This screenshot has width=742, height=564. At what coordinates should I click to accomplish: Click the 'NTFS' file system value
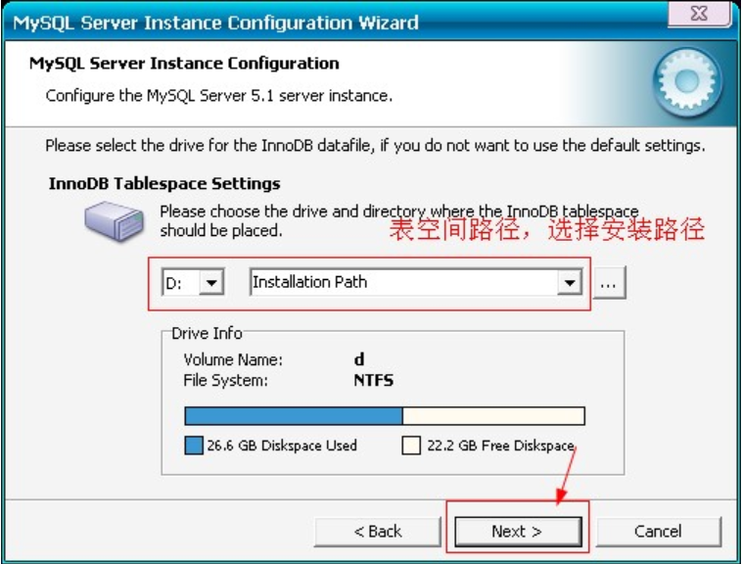373,381
